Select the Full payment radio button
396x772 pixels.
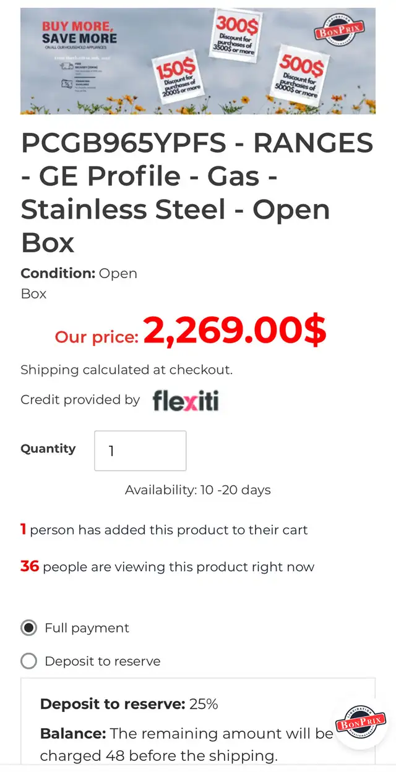28,628
